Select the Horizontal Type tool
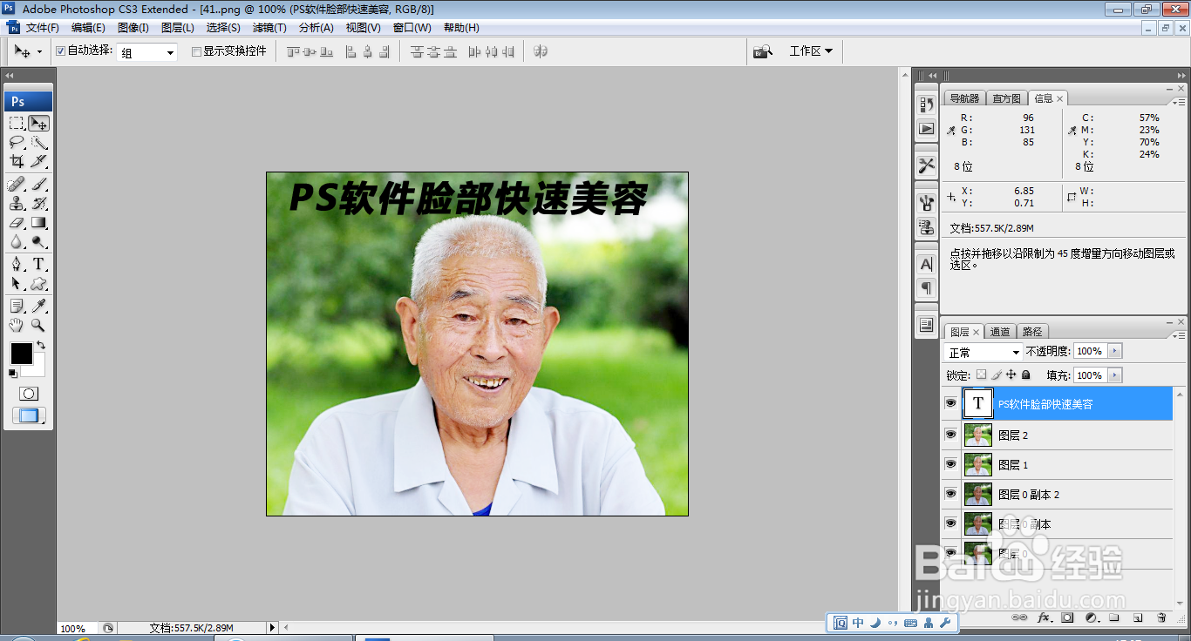This screenshot has height=641, width=1191. click(x=39, y=261)
